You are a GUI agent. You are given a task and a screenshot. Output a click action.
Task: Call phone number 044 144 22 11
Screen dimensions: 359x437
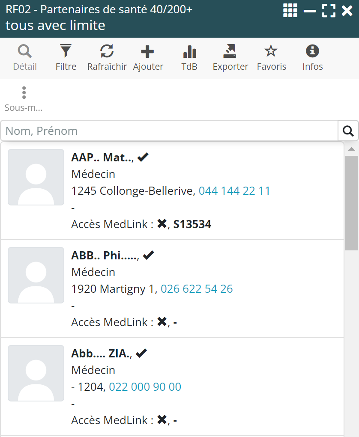point(234,191)
